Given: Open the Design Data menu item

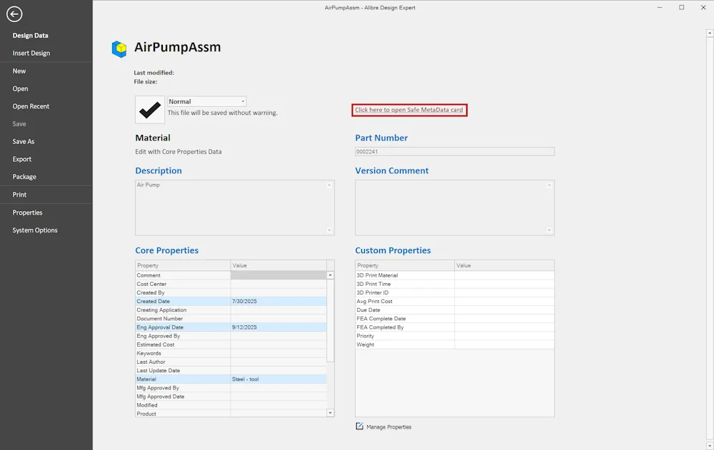Looking at the screenshot, I should point(30,36).
